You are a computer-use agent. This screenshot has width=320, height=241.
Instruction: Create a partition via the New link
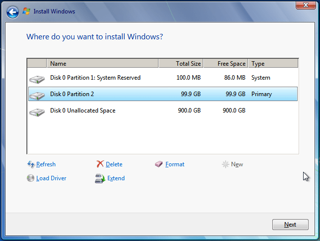click(x=237, y=164)
